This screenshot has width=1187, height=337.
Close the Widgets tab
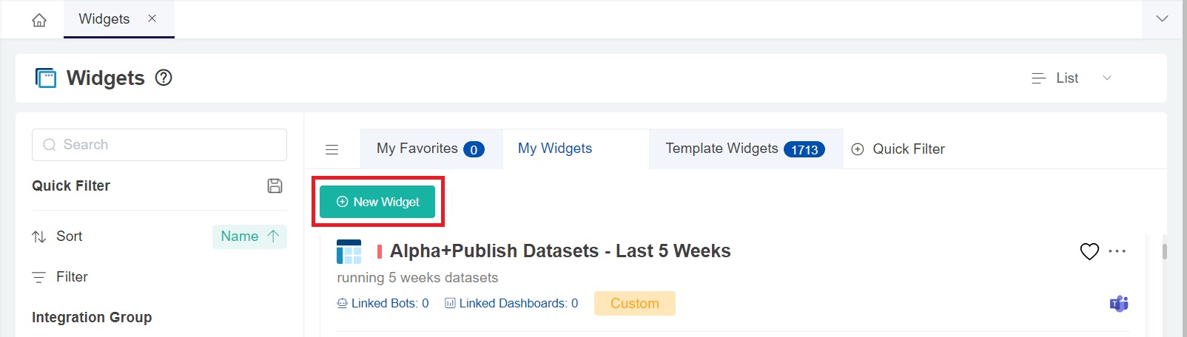[152, 18]
